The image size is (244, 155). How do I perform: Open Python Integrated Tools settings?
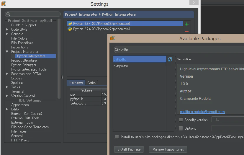point(29,69)
